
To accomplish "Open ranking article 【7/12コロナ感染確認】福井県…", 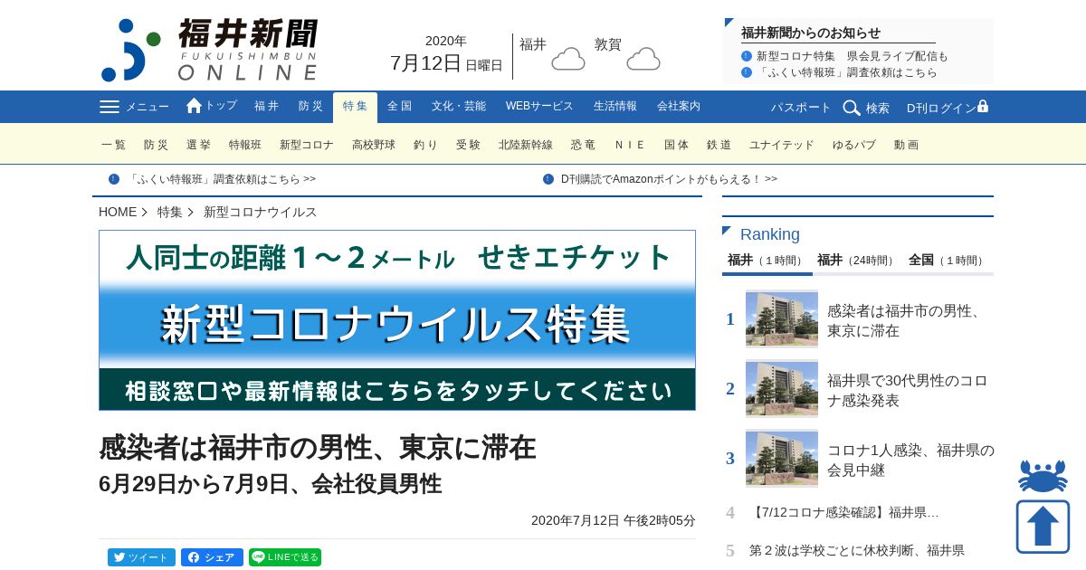I will click(x=844, y=512).
